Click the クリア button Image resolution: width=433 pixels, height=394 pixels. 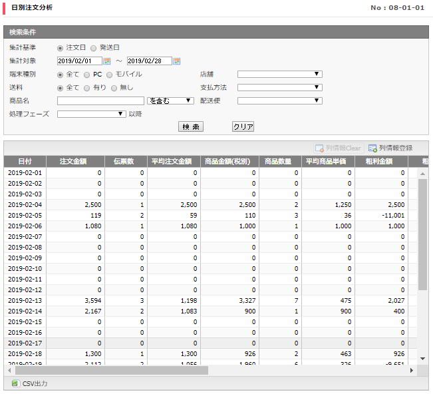point(243,126)
